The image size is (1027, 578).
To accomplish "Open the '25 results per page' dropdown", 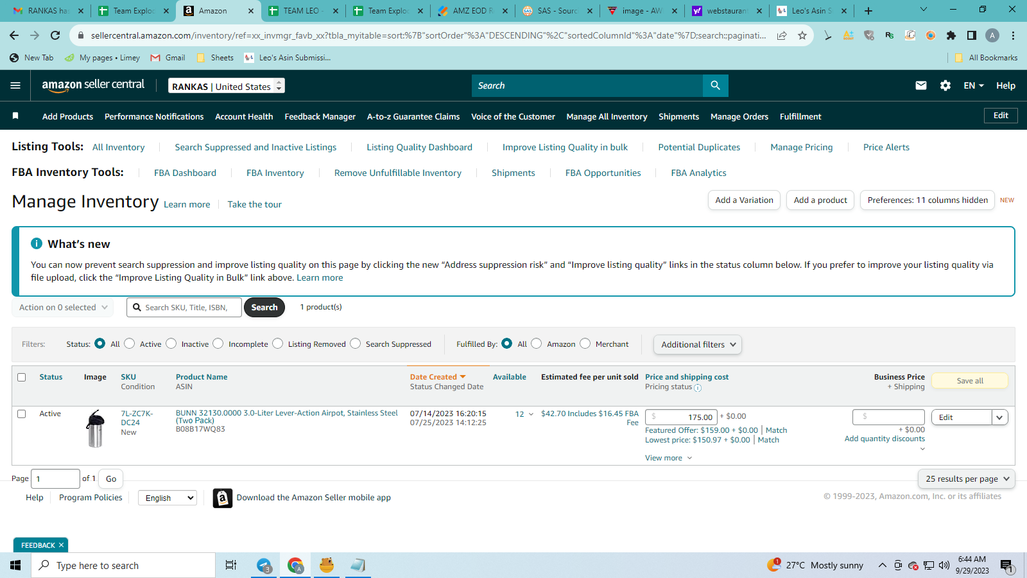I will click(x=967, y=479).
